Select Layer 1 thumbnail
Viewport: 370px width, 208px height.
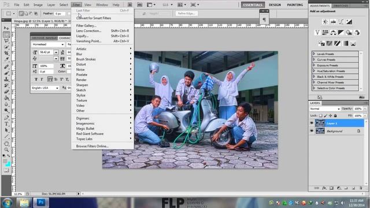[320, 123]
